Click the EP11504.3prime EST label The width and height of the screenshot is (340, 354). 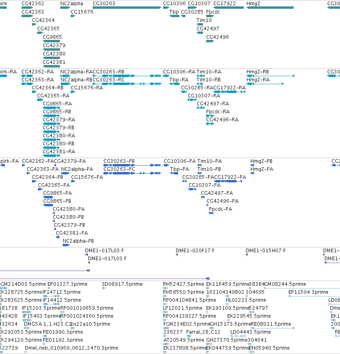(x=308, y=292)
